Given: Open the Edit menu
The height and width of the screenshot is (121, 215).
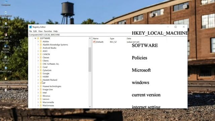Looking at the screenshot, I should point(35,31).
